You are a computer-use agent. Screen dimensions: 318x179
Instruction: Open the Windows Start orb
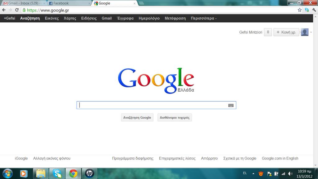pos(8,173)
